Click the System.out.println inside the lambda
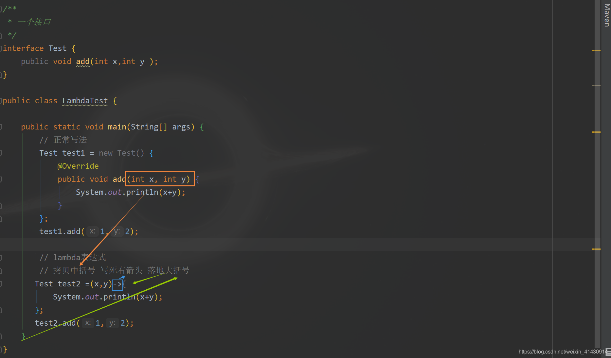 tap(107, 297)
